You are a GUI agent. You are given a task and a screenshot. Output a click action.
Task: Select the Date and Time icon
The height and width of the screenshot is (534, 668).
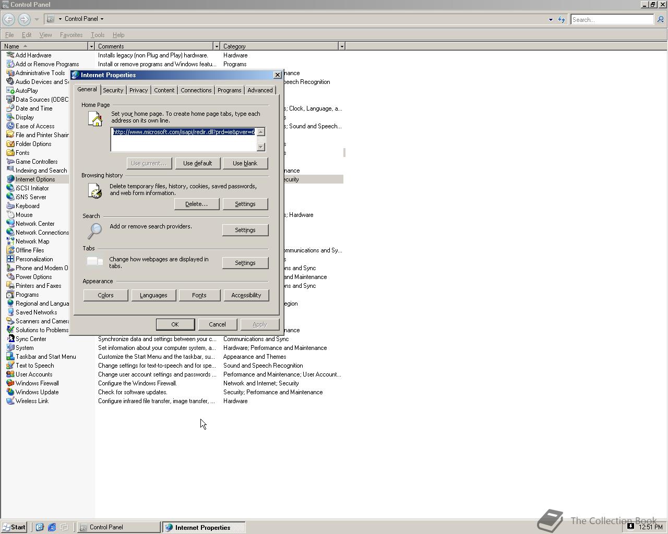[x=10, y=108]
